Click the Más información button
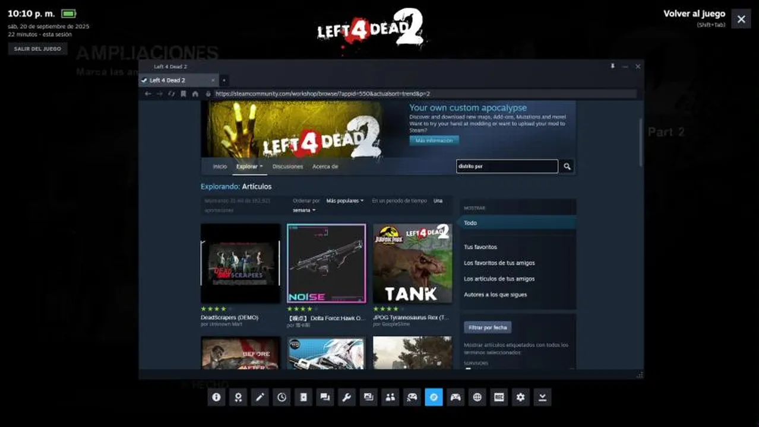 click(x=434, y=141)
